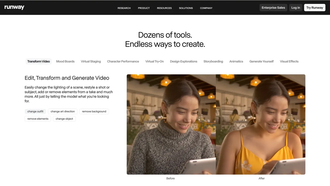Open the Resources navigation menu
The width and height of the screenshot is (330, 186).
[x=164, y=8]
